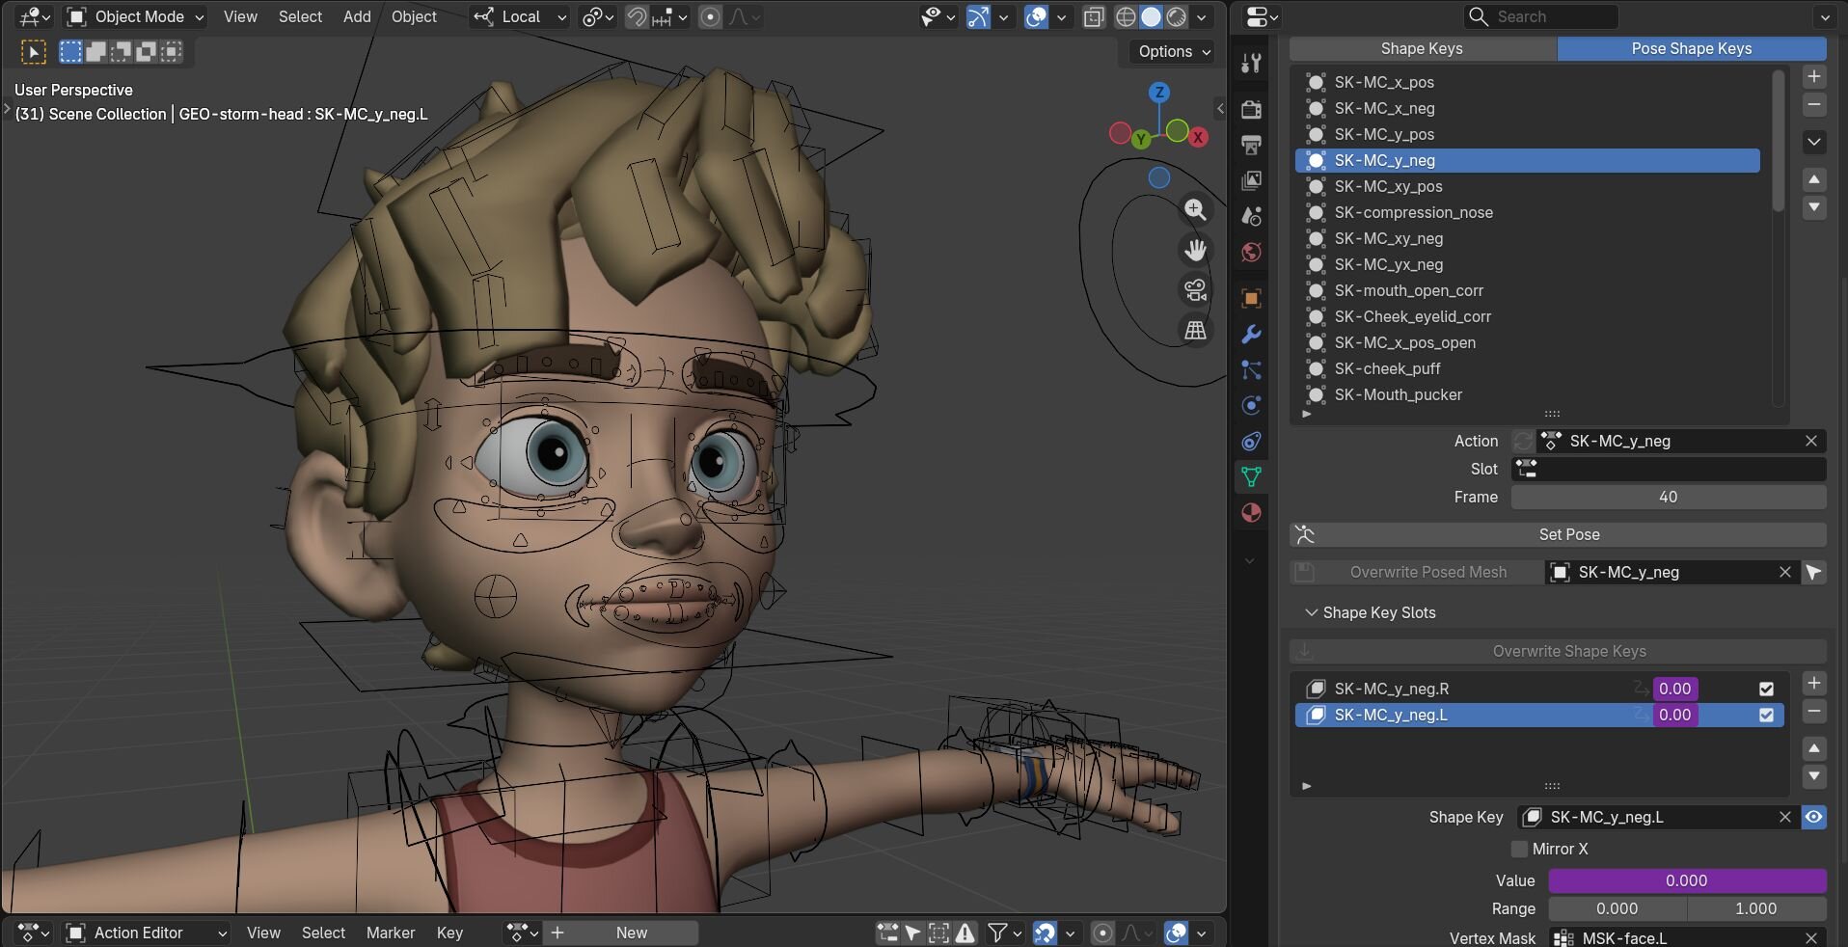Enable the Mirror X checkbox

point(1520,849)
